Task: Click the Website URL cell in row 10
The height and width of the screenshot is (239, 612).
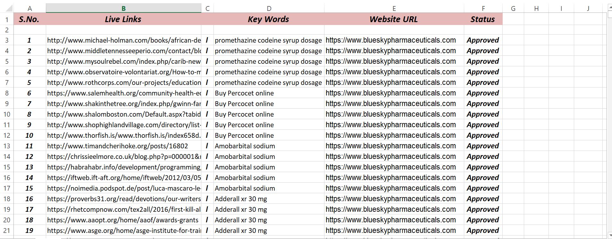Action: (391, 114)
